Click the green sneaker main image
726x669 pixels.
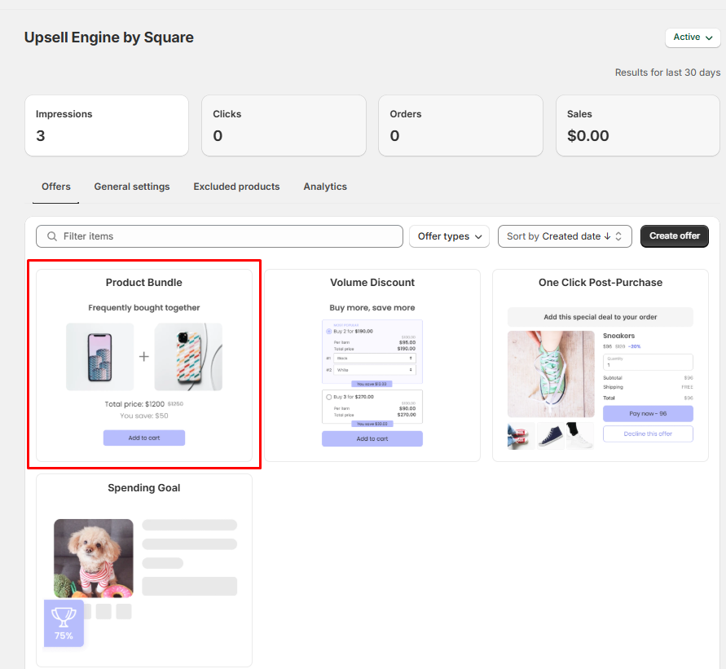[x=551, y=374]
